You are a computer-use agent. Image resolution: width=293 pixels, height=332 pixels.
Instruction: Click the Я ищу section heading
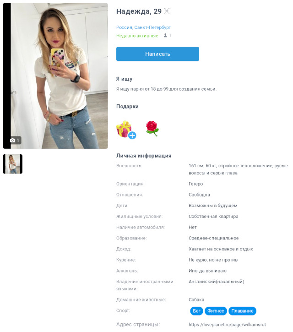[124, 79]
